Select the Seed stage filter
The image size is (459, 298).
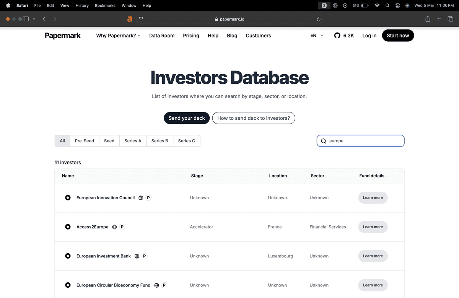pos(109,141)
